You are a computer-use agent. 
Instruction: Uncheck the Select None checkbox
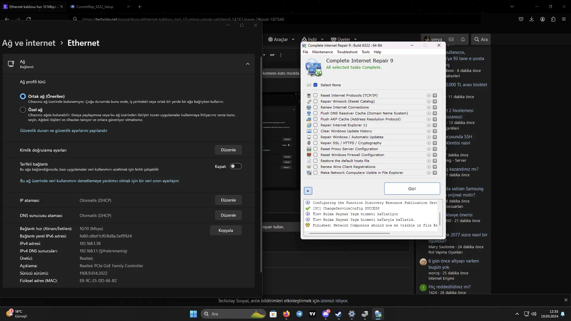(x=316, y=85)
